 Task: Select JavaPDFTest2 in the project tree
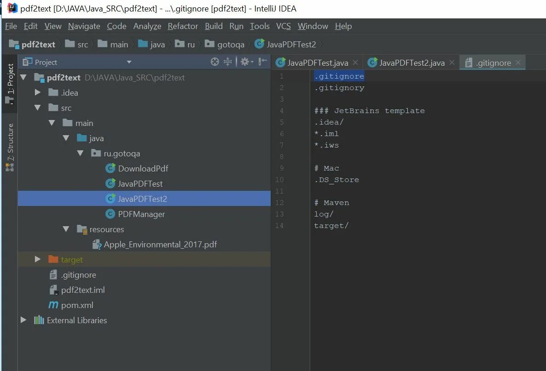click(144, 199)
